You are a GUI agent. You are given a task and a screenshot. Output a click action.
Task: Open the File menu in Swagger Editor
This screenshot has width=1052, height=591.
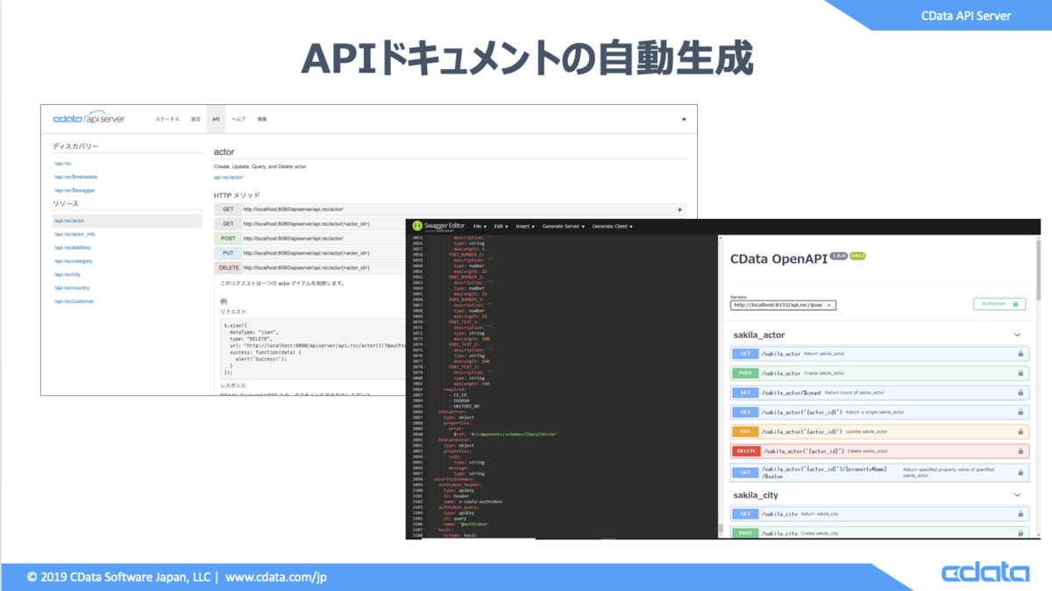tap(481, 226)
